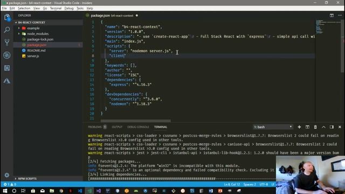This screenshot has width=345, height=194.
Task: Change encoding via UTF-8 status entry
Action: coord(264,184)
